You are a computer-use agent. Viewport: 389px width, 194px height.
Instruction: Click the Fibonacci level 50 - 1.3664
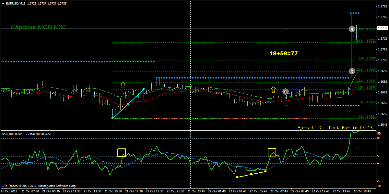tap(368, 102)
